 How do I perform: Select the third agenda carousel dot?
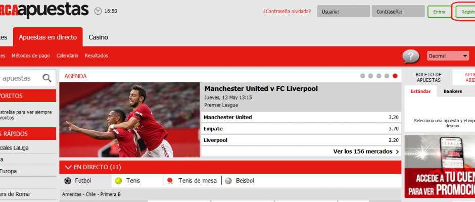(378, 76)
